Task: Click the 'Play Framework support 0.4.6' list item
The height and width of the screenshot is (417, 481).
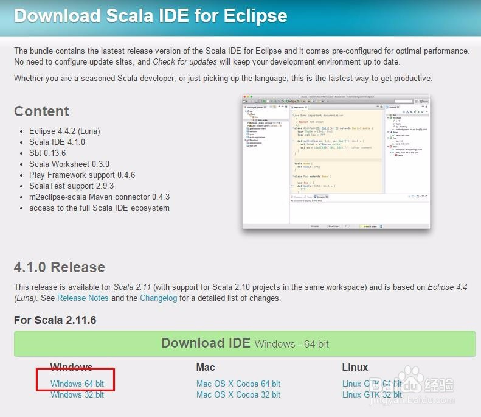Action: [82, 175]
